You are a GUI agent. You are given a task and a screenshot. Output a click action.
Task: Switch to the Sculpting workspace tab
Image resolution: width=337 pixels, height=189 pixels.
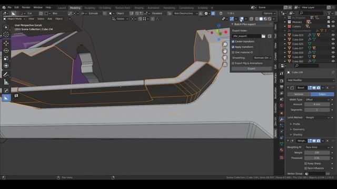click(x=90, y=8)
